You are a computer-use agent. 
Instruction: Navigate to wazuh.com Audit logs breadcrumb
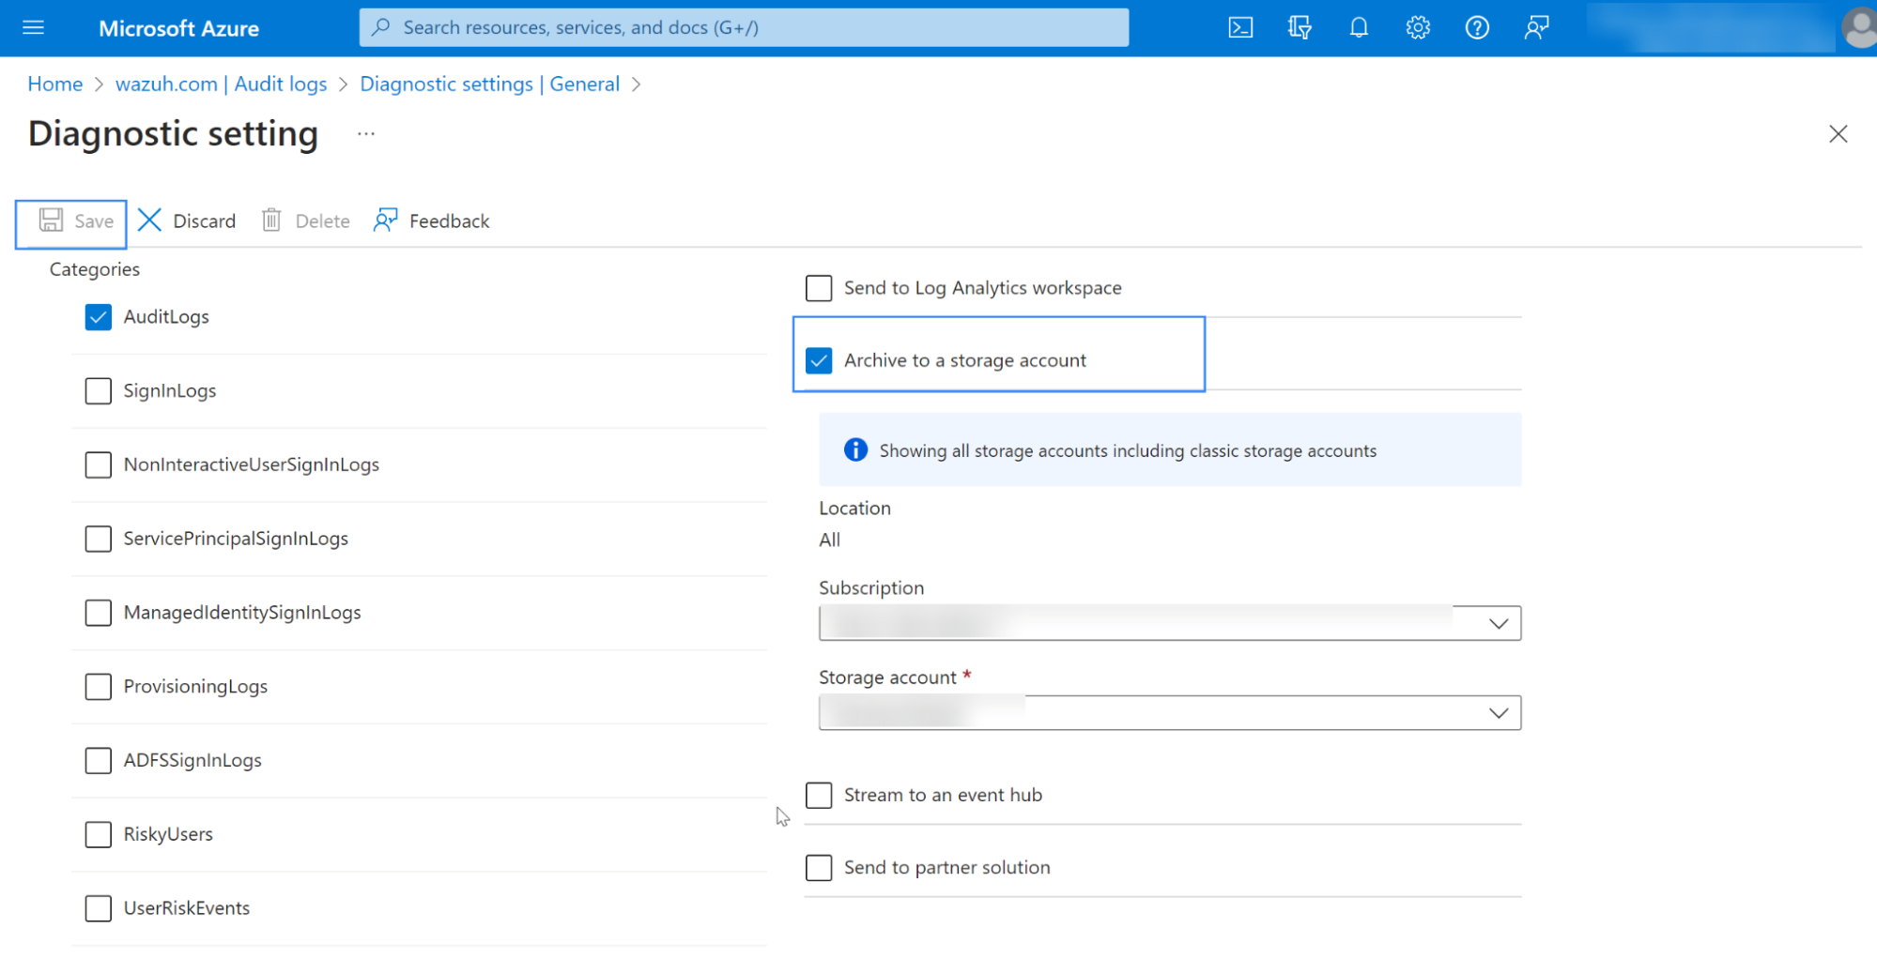[221, 84]
